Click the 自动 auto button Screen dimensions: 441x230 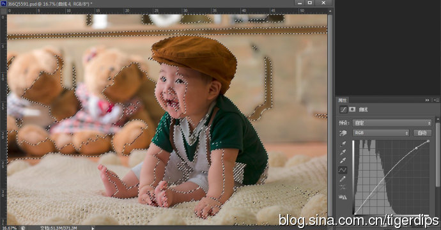pos(422,133)
